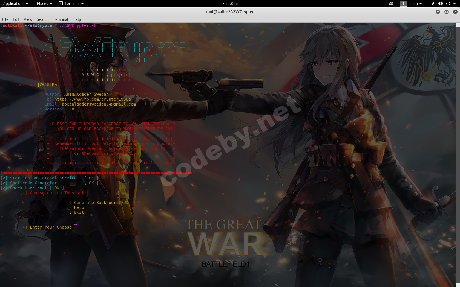Viewport: 460px width, 287px height.
Task: Open the Terminal app menu in top bar
Action: [71, 4]
